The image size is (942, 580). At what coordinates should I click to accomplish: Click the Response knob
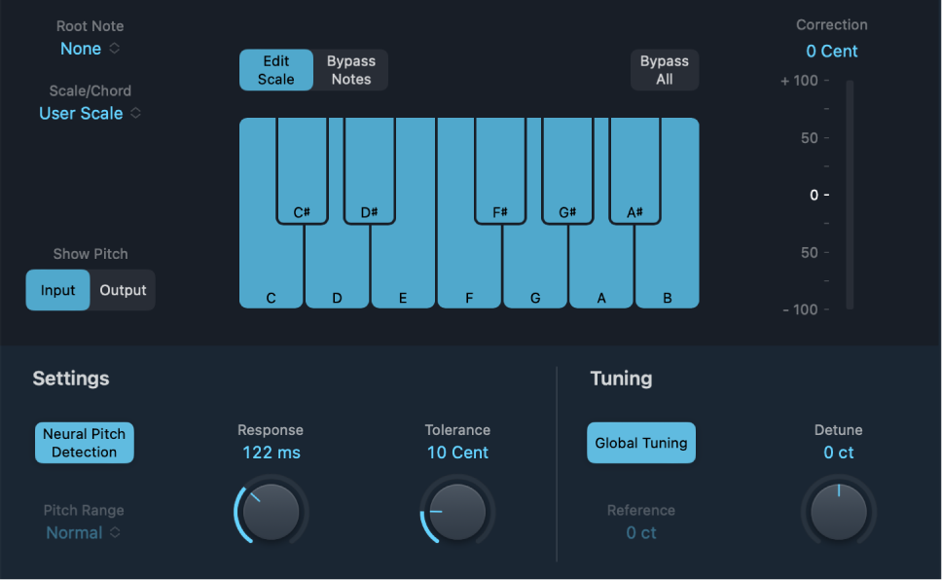pyautogui.click(x=272, y=512)
